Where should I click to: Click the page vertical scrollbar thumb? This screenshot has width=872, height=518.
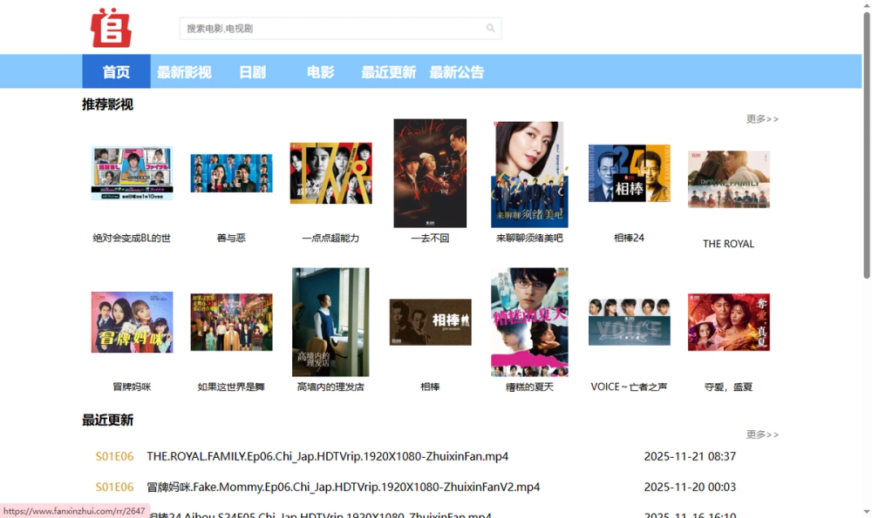[867, 145]
